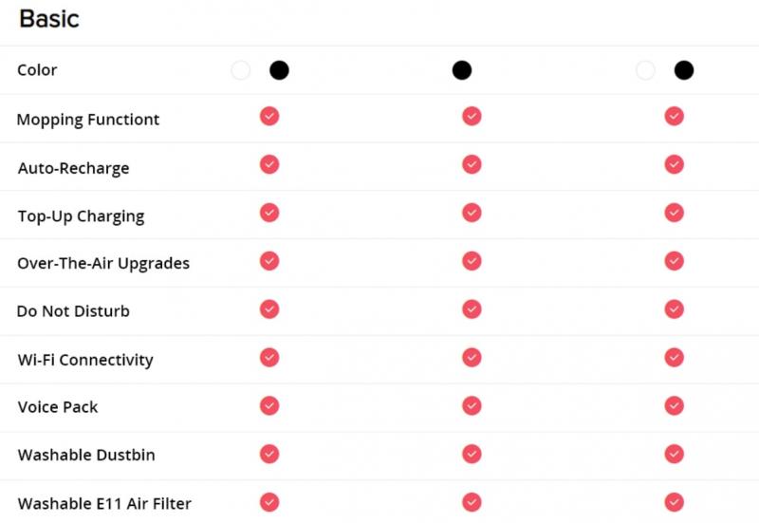
Task: Select the white color swatch in first column
Action: tap(241, 70)
